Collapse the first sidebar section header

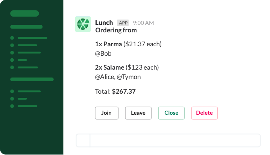click(26, 27)
